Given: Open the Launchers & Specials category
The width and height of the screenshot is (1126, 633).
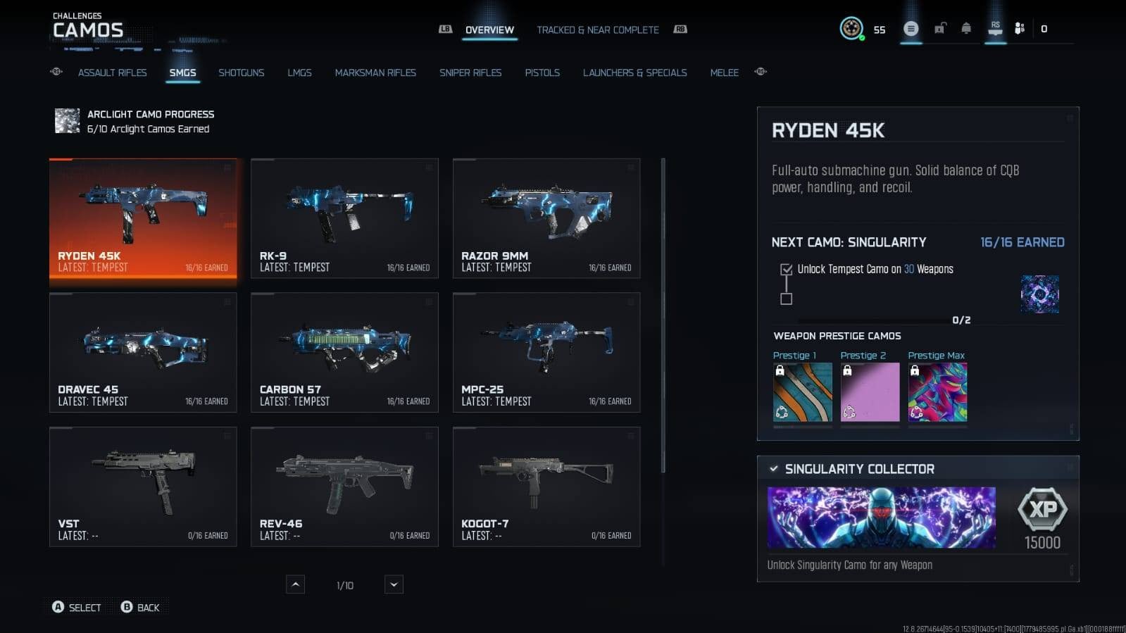Looking at the screenshot, I should pyautogui.click(x=634, y=73).
